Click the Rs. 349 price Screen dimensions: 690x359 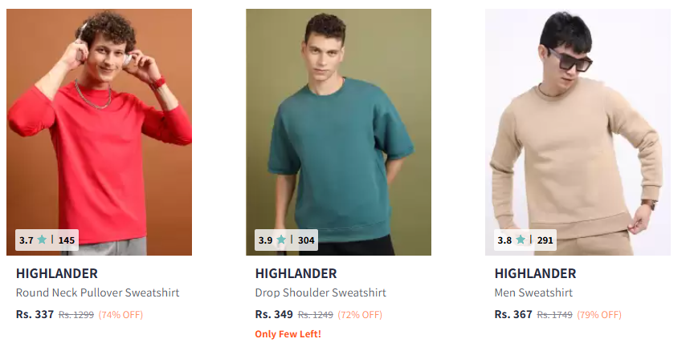(x=274, y=315)
